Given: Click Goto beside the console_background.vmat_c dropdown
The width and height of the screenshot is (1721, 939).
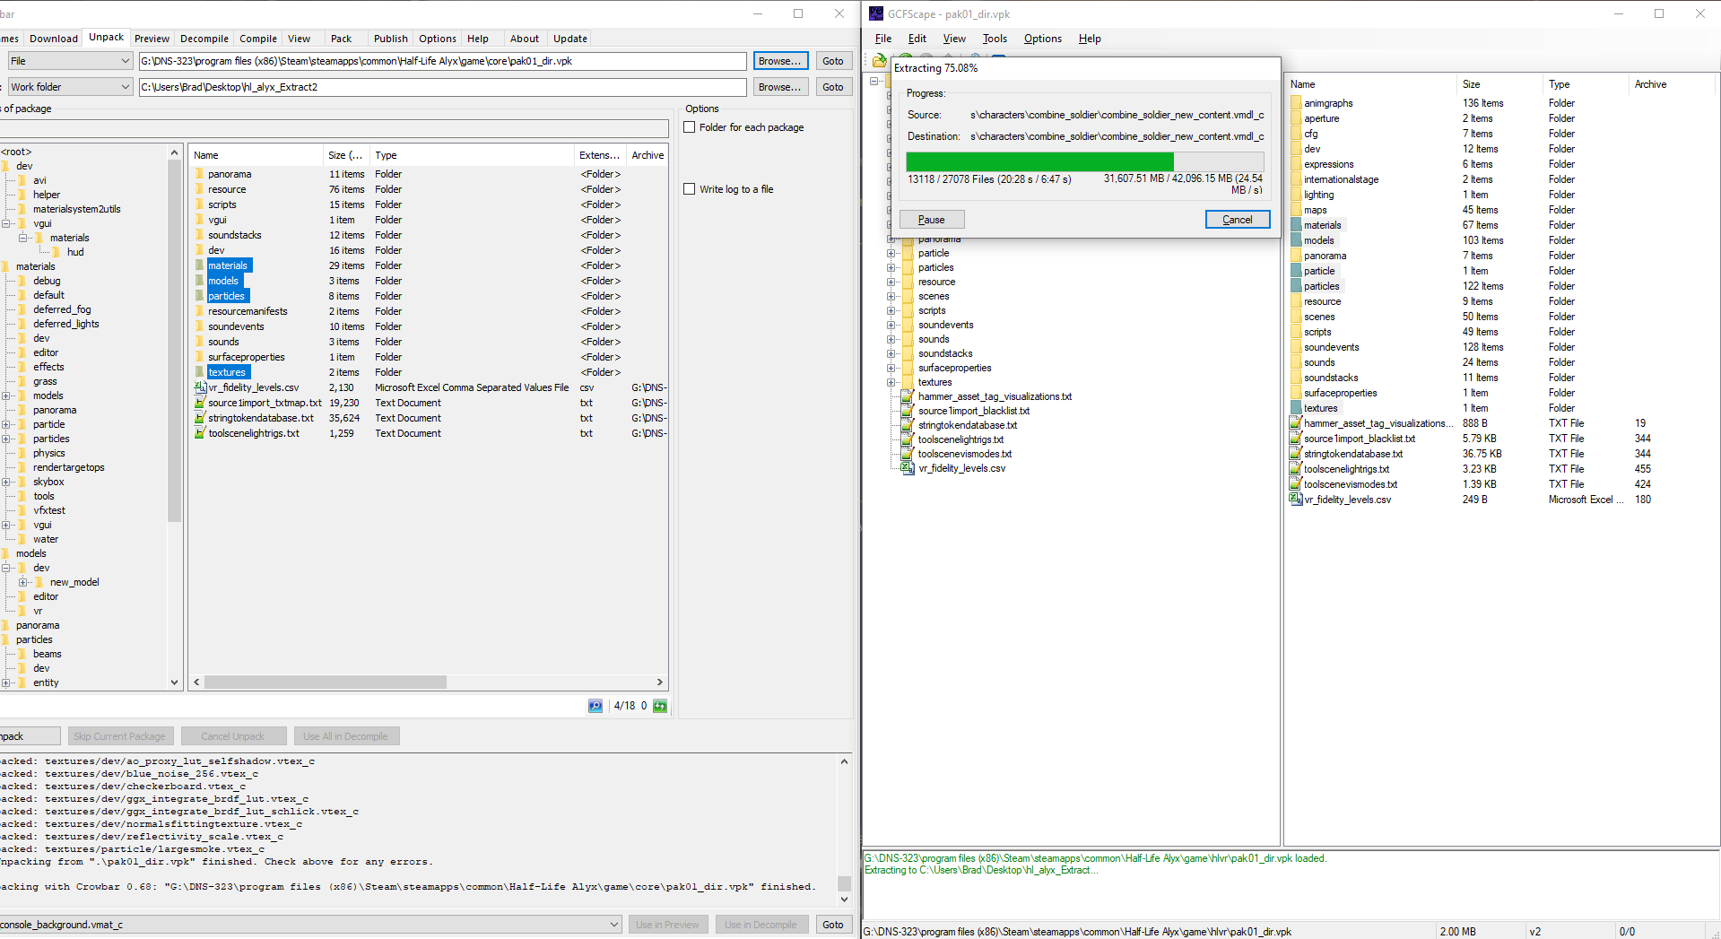Looking at the screenshot, I should tap(833, 925).
